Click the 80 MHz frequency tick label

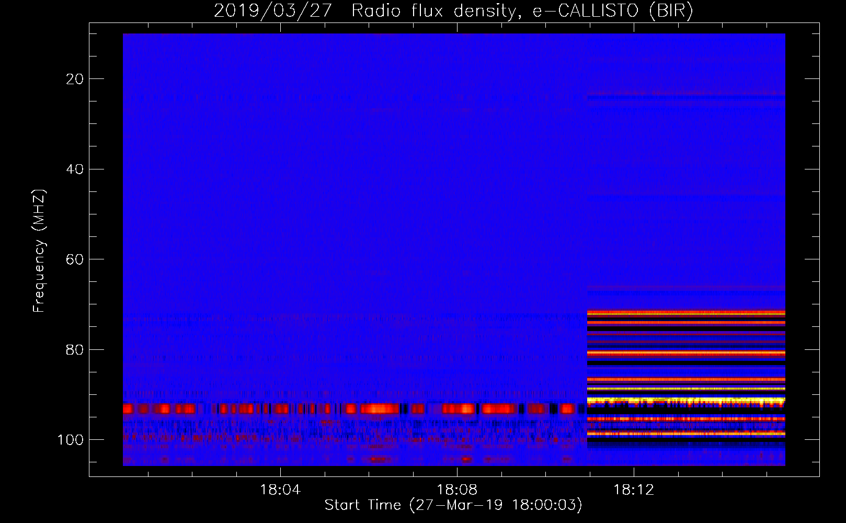(75, 349)
